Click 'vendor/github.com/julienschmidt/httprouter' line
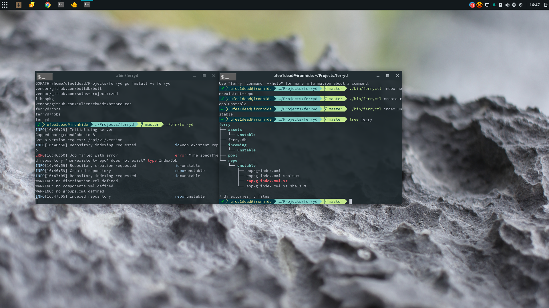Viewport: 549px width, 308px height. point(83,104)
